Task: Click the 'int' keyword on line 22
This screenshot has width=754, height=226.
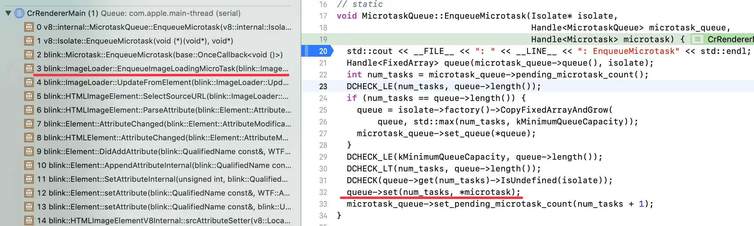Action: point(354,75)
